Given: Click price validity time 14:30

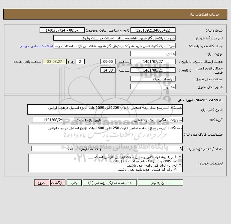Looking at the screenshot, I should tap(108, 70).
